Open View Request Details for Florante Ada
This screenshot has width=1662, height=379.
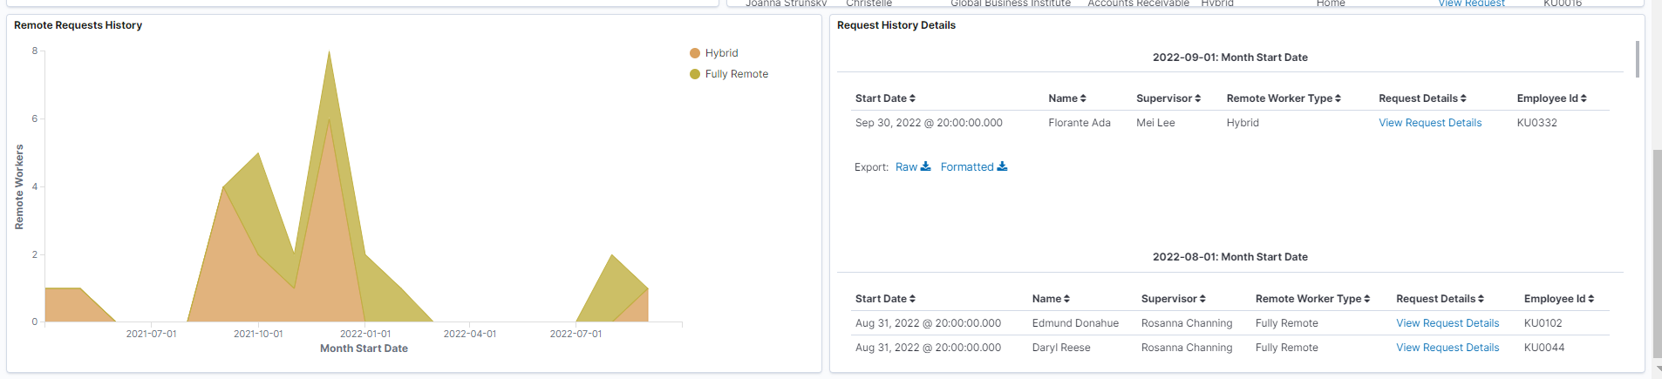(1430, 123)
